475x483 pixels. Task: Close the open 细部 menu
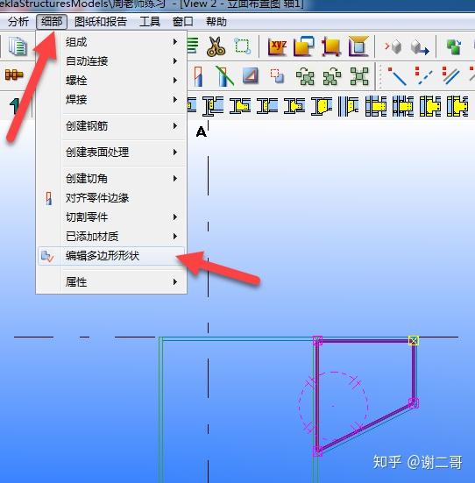point(52,22)
